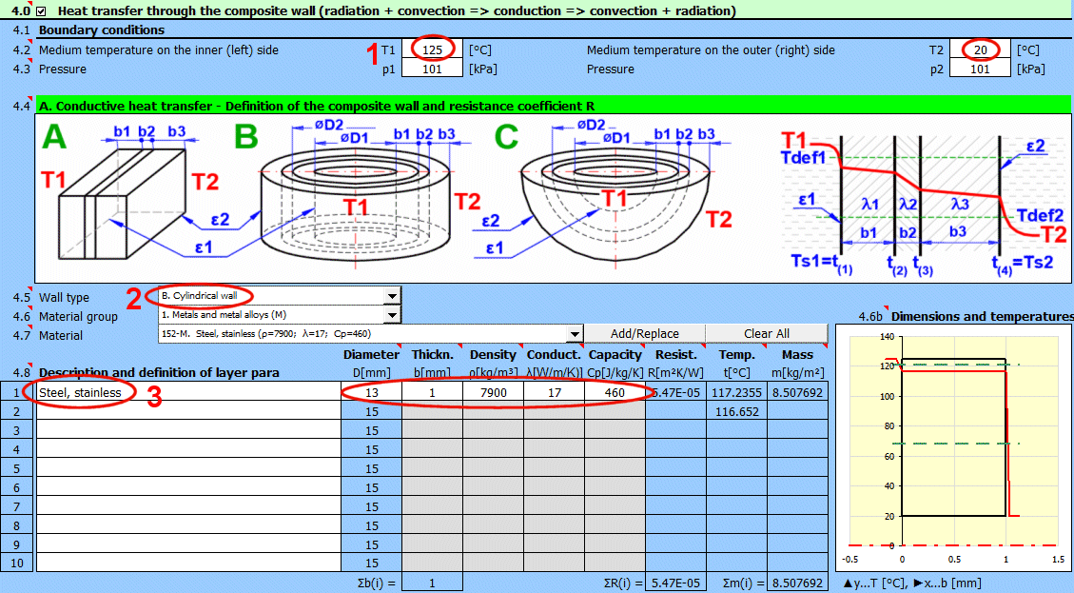Select the layer 1 density cell 7900
Screen dimensions: 1074x593
[x=493, y=392]
